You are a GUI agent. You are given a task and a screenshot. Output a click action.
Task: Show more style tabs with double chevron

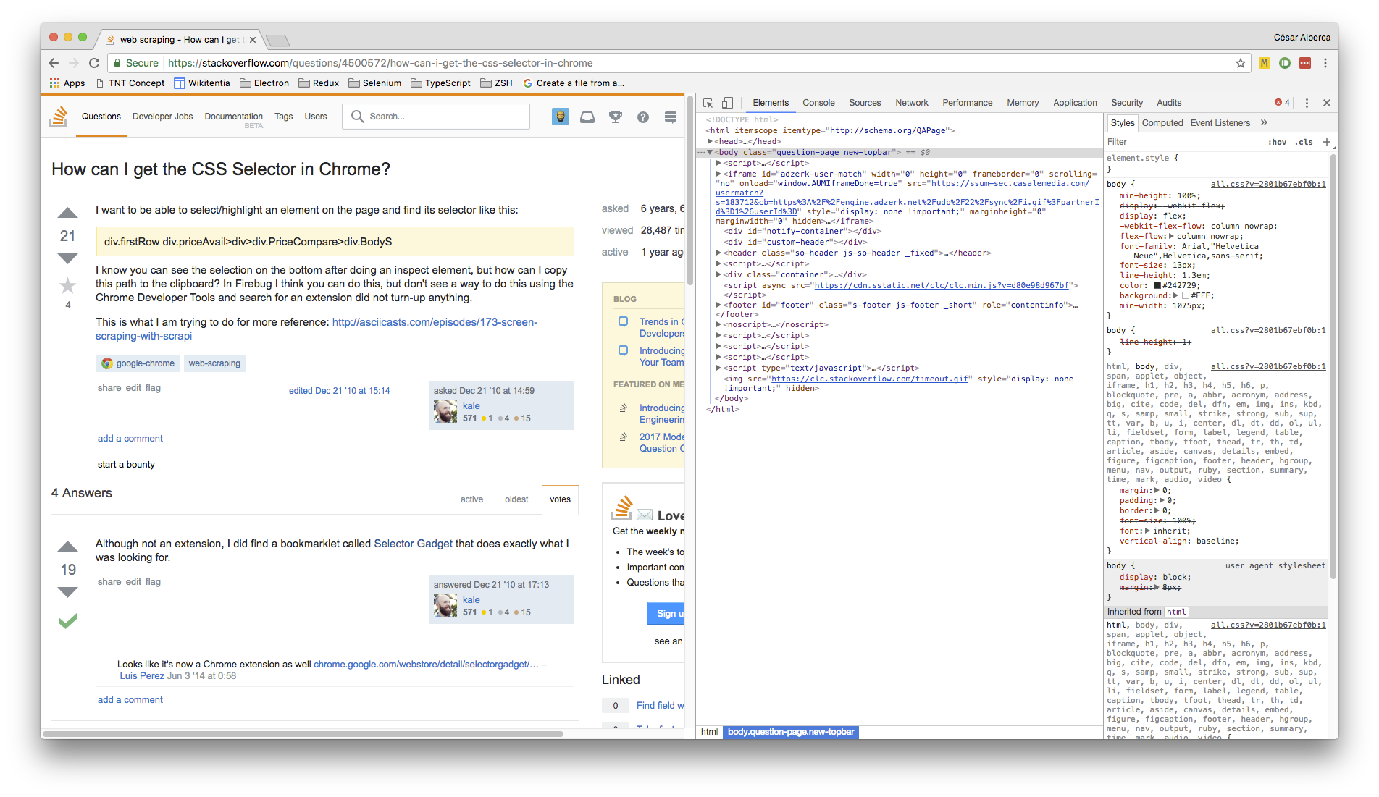tap(1264, 122)
